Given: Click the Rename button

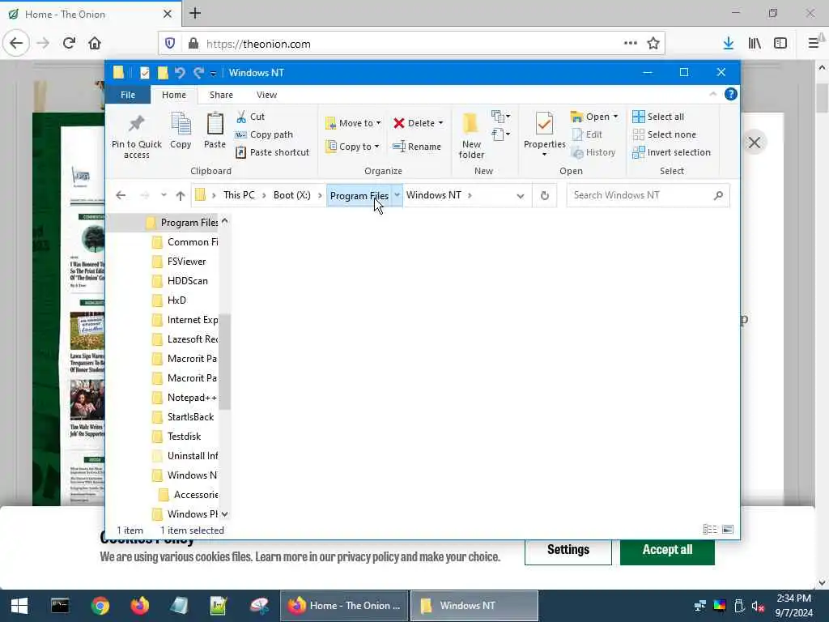Looking at the screenshot, I should pyautogui.click(x=417, y=147).
